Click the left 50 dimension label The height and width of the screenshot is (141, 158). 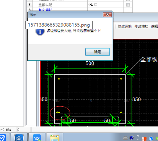pyautogui.click(x=73, y=120)
